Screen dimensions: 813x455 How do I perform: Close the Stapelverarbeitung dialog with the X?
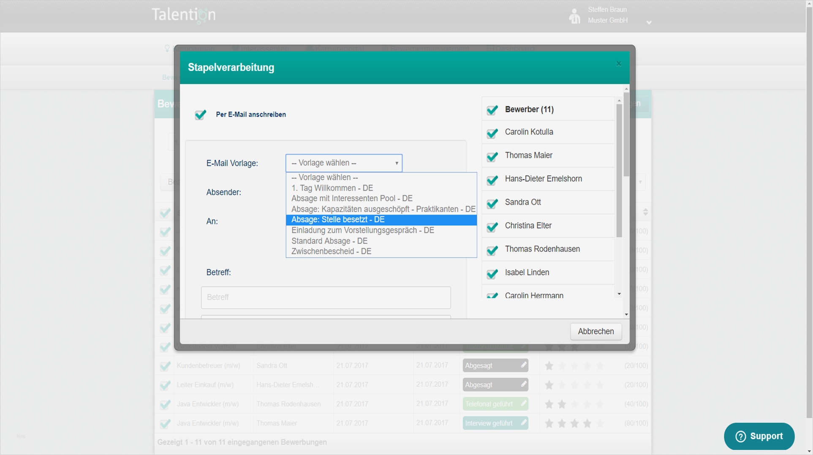coord(619,64)
